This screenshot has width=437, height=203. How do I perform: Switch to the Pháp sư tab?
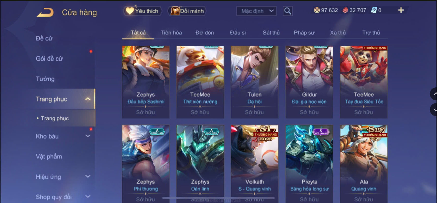pos(304,33)
